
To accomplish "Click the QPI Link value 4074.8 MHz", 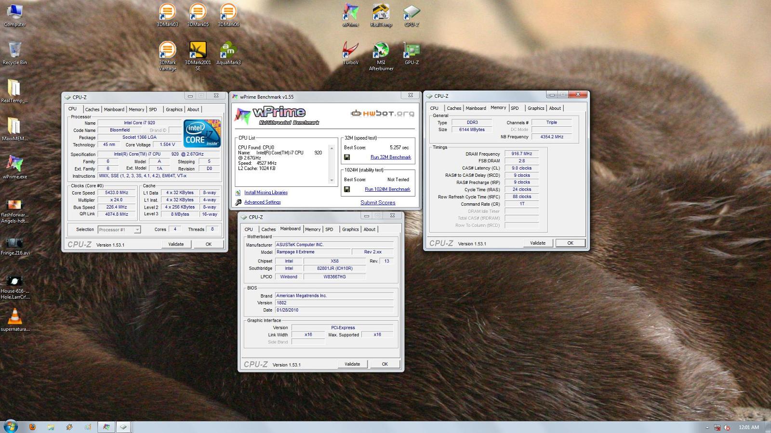I will [x=117, y=214].
